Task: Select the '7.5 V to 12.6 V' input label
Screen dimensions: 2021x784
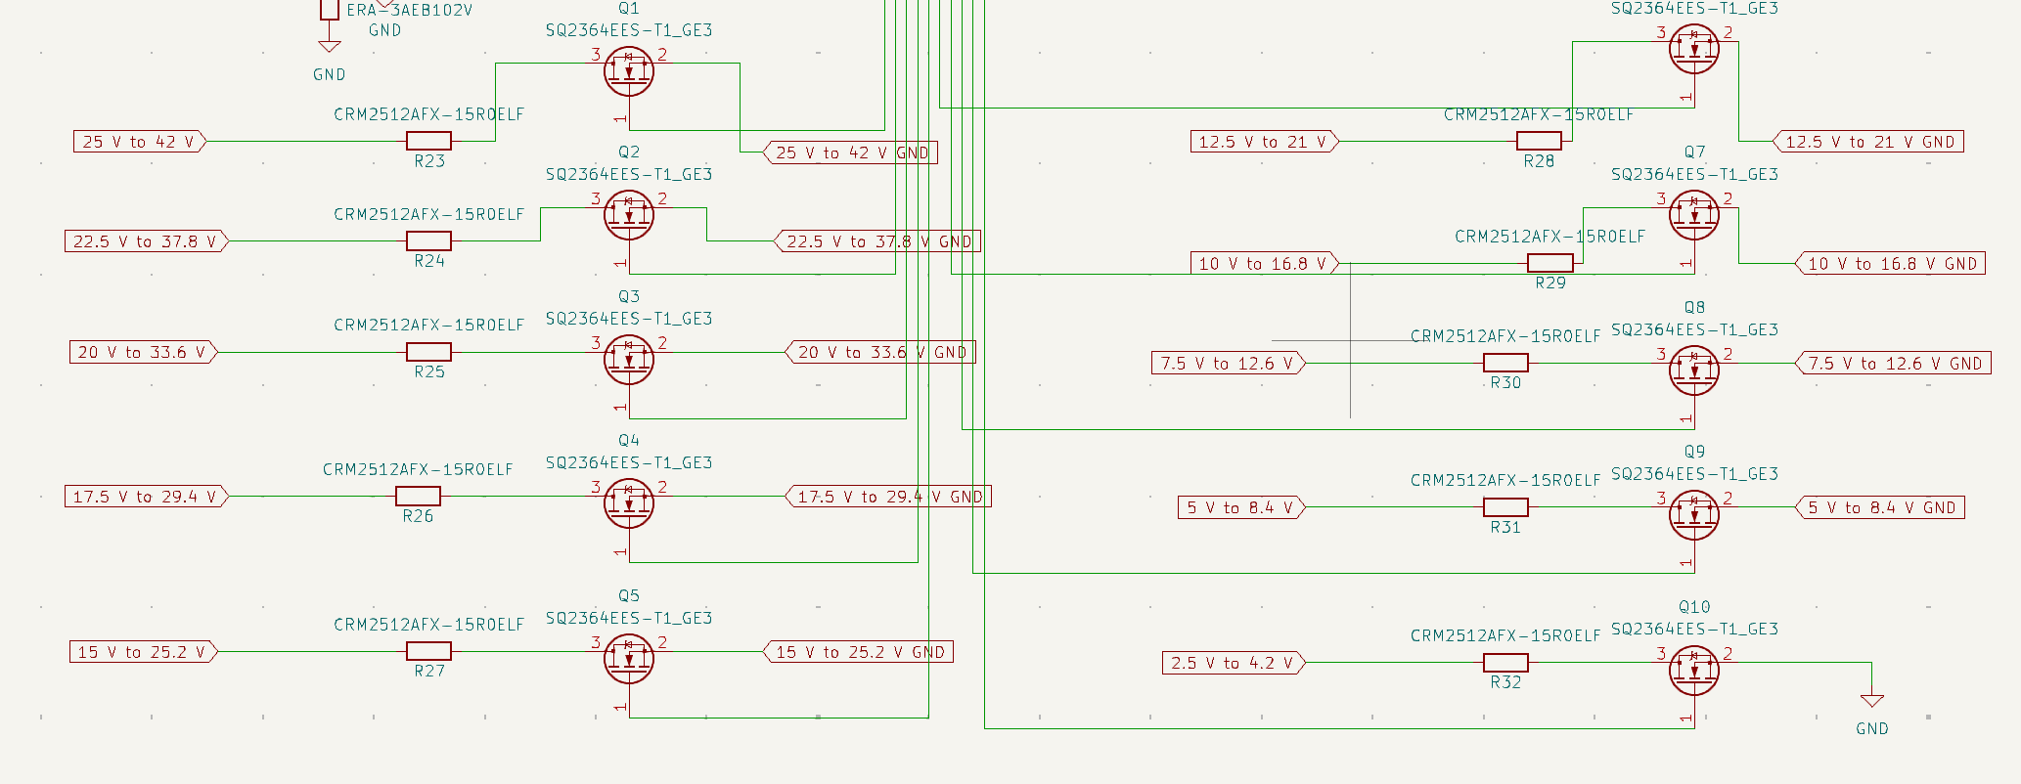Action: (x=1228, y=364)
